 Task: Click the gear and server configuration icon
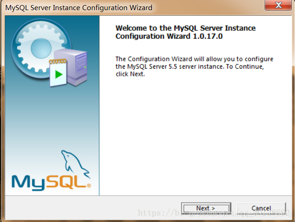tap(50, 53)
